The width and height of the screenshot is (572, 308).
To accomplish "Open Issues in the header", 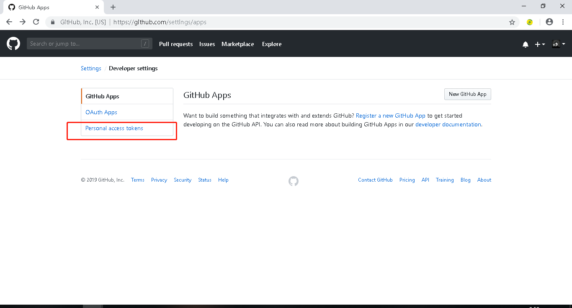I will (207, 44).
